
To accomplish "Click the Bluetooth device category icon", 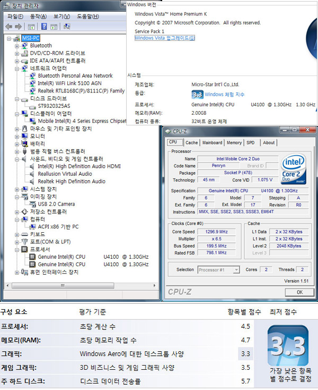I will (24, 46).
